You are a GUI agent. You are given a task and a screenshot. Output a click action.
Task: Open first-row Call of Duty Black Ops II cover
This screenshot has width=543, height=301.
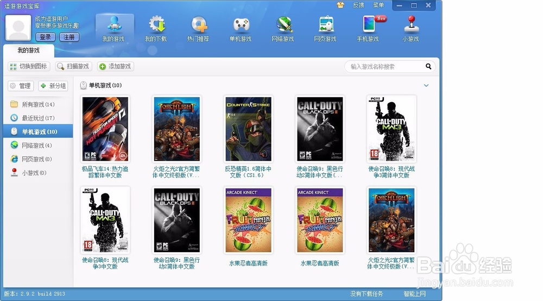tap(320, 129)
